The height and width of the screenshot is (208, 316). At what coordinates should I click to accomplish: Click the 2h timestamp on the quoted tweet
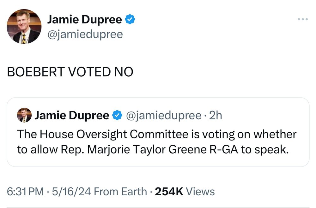(x=216, y=116)
